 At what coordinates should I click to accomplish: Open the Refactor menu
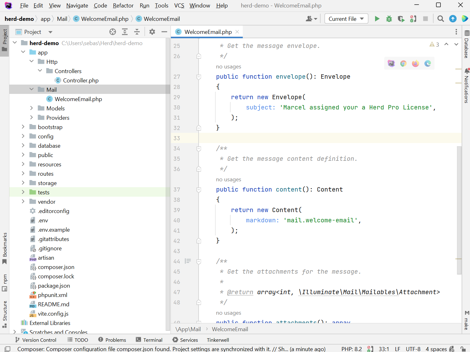tap(123, 5)
